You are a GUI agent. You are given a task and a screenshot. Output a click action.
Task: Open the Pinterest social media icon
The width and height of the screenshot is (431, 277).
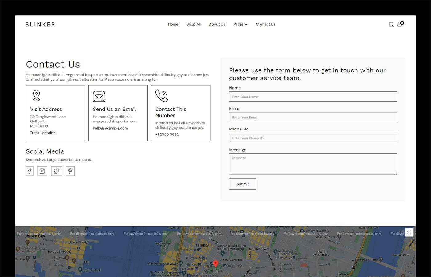point(70,171)
